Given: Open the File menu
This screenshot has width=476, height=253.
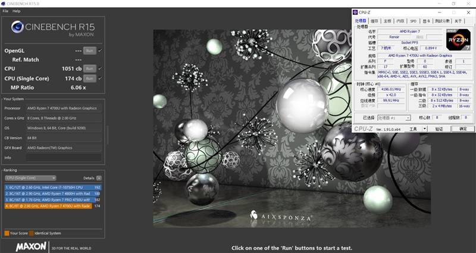Looking at the screenshot, I should tap(5, 11).
